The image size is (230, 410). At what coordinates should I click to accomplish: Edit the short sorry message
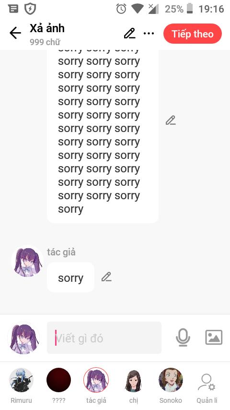pyautogui.click(x=106, y=277)
